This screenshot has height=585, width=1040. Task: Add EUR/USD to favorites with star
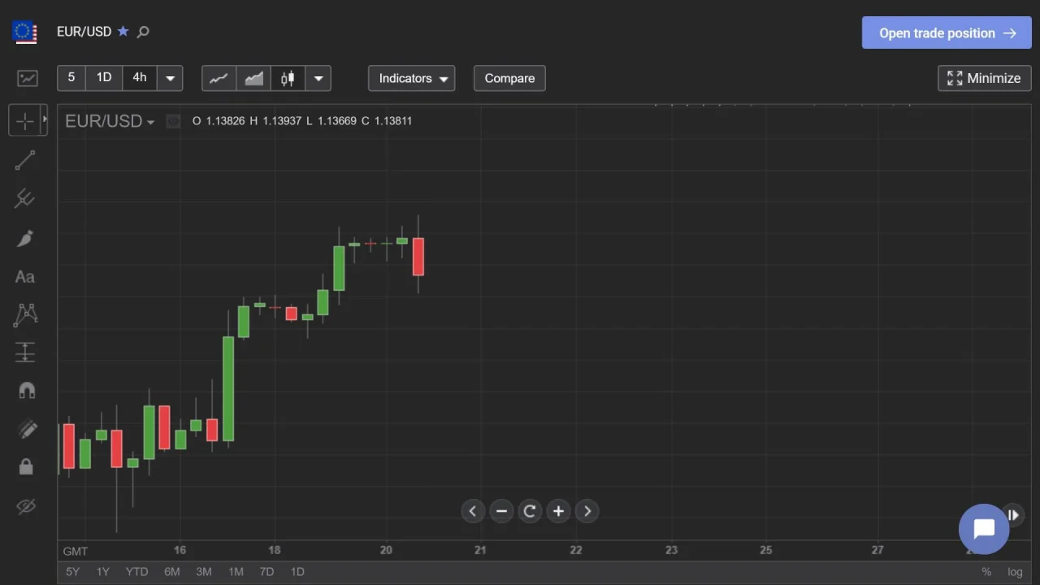[123, 32]
